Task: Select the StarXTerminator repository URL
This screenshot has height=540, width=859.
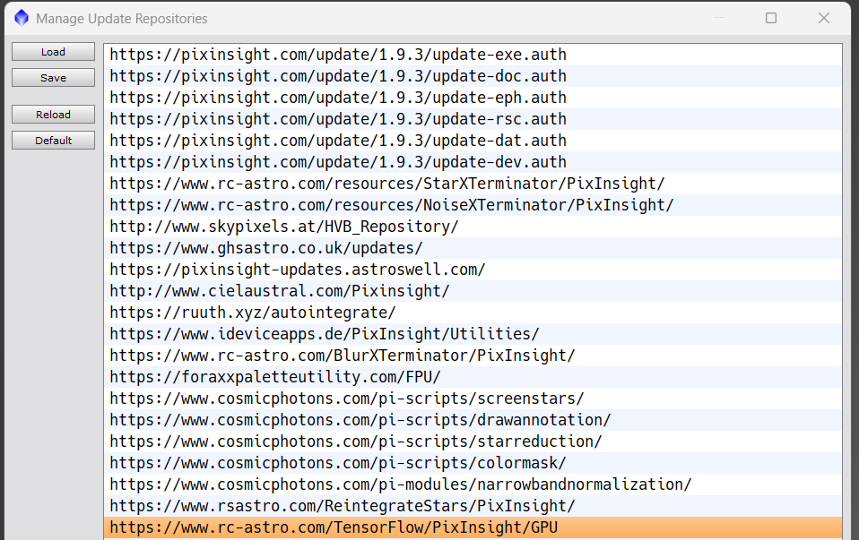Action: 387,184
